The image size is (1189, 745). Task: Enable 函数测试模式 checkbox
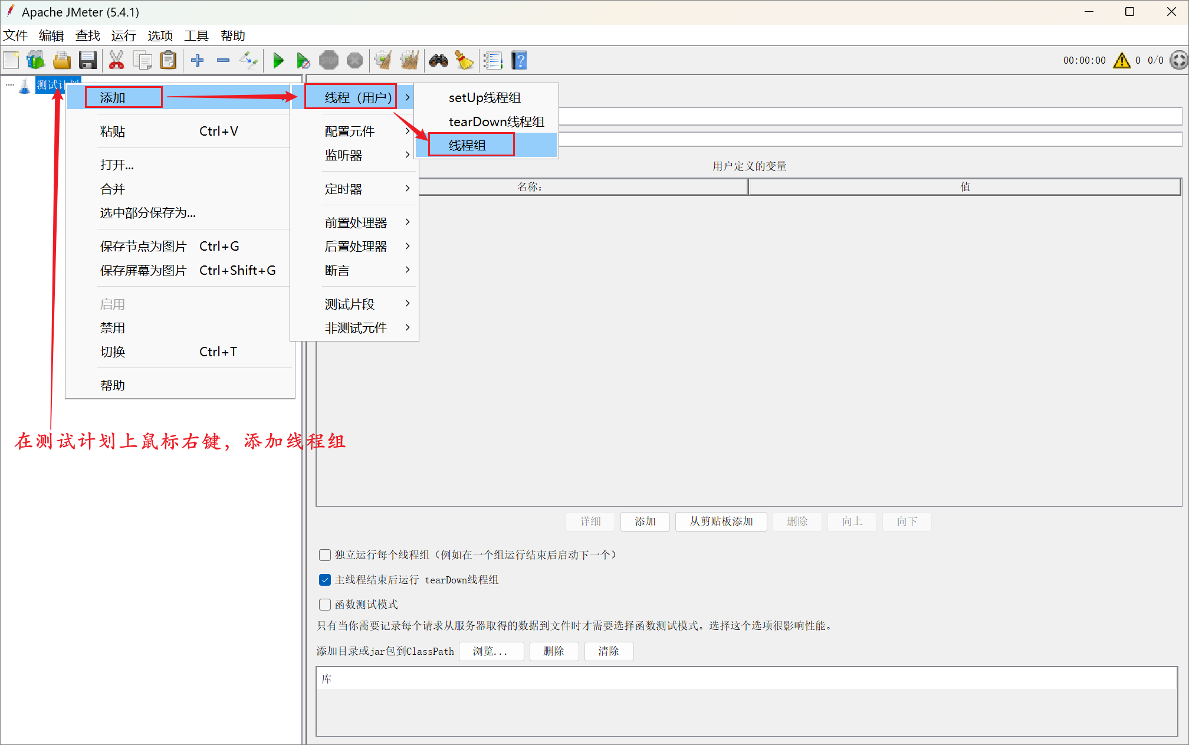point(324,605)
